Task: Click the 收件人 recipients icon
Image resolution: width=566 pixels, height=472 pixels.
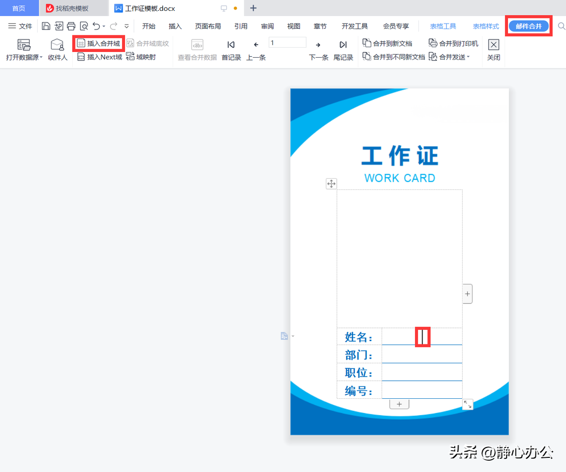Action: pos(58,51)
